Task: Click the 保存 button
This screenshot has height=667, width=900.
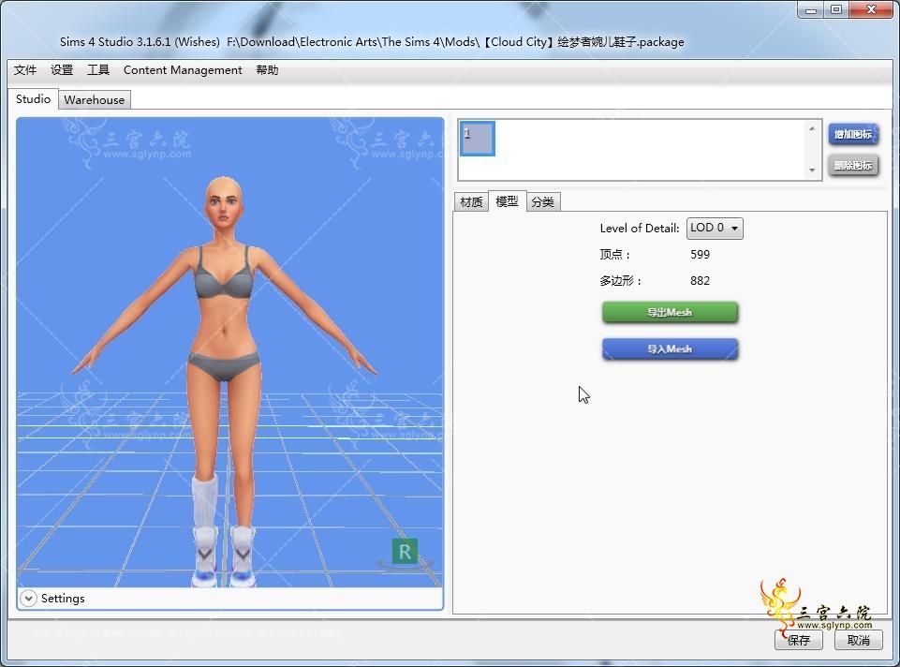Action: point(799,640)
